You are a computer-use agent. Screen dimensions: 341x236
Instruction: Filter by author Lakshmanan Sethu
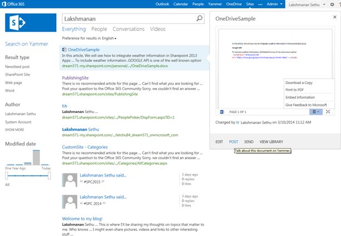click(21, 114)
